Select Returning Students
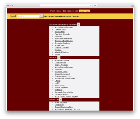 coord(62,43)
